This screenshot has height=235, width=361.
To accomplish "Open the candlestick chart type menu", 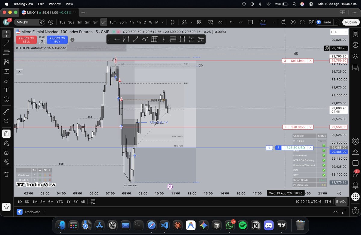I will pos(173,22).
